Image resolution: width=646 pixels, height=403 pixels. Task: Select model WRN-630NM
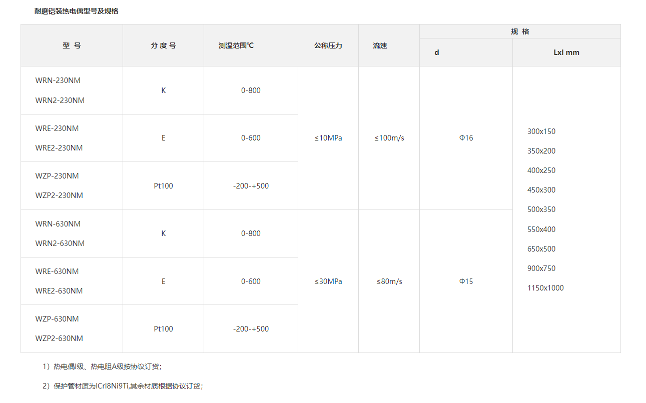tap(58, 224)
